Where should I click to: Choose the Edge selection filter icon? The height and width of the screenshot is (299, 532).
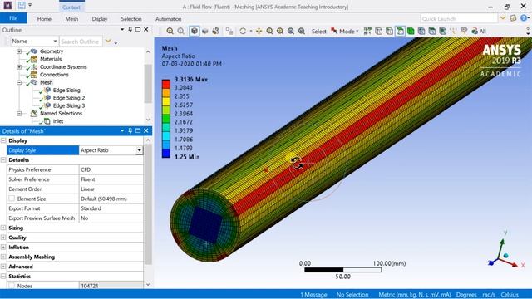coord(389,32)
